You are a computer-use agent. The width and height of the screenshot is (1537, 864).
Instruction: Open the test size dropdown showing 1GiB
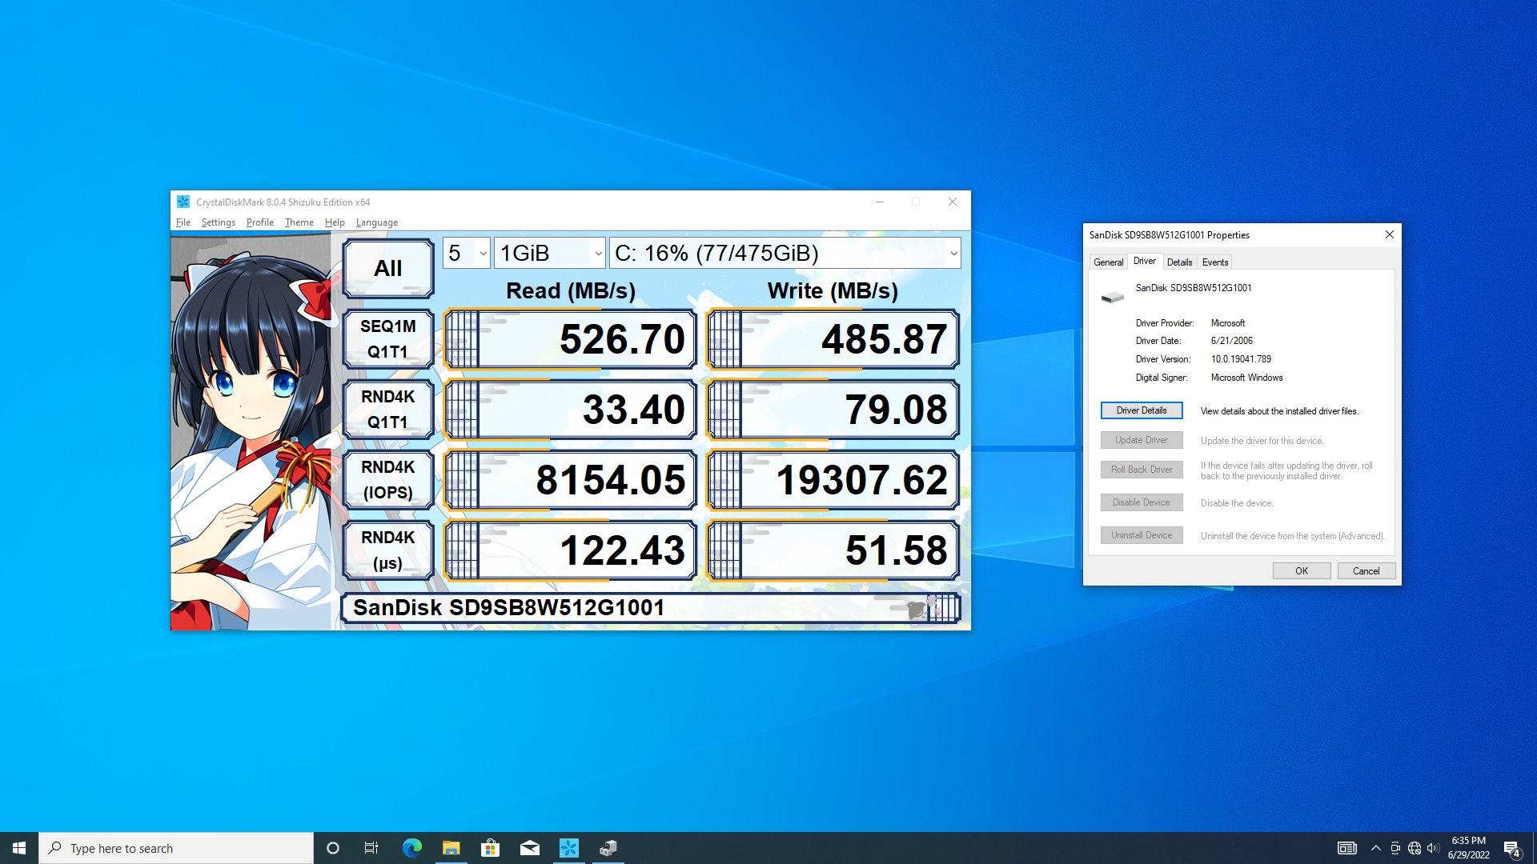pyautogui.click(x=549, y=253)
